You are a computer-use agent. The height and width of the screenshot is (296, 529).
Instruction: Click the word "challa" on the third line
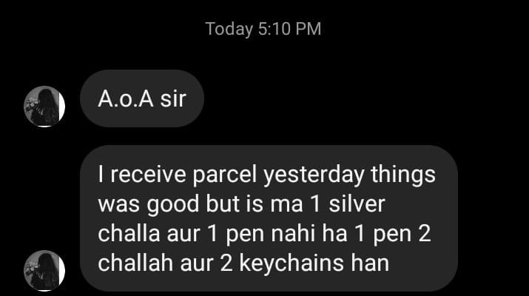(129, 233)
